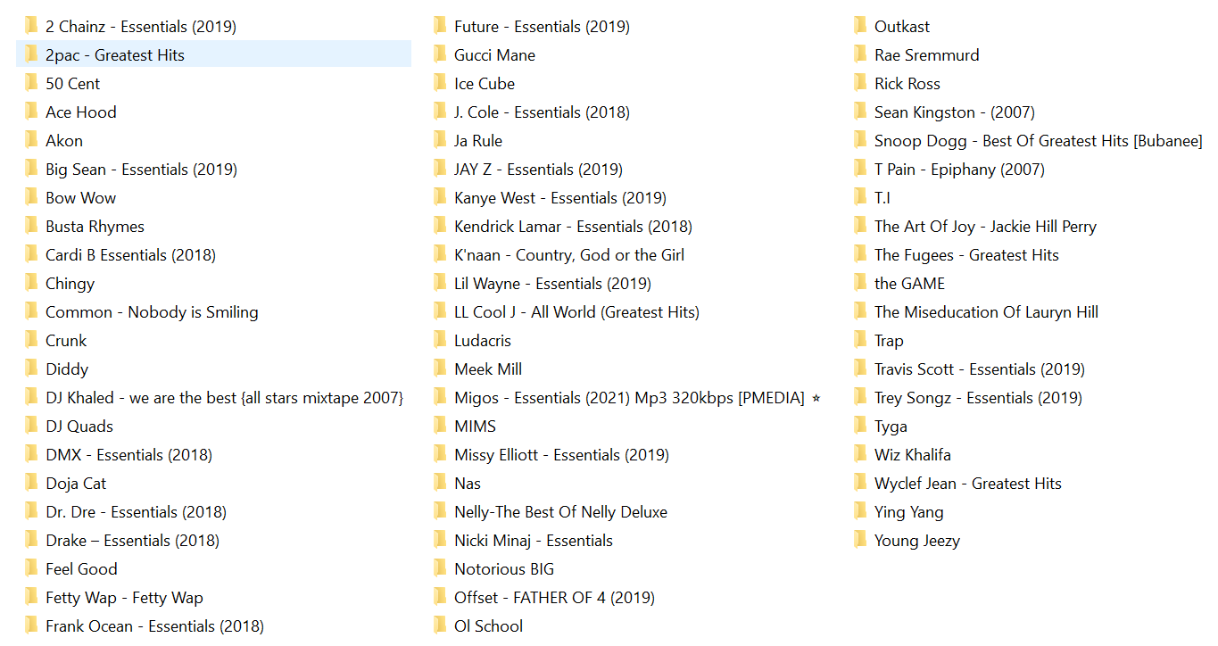Click the folder icon beside Ice Cube
1218x646 pixels.
(x=440, y=83)
